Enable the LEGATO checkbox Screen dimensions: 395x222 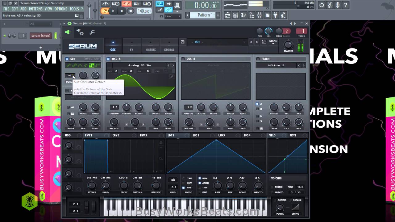(272, 192)
